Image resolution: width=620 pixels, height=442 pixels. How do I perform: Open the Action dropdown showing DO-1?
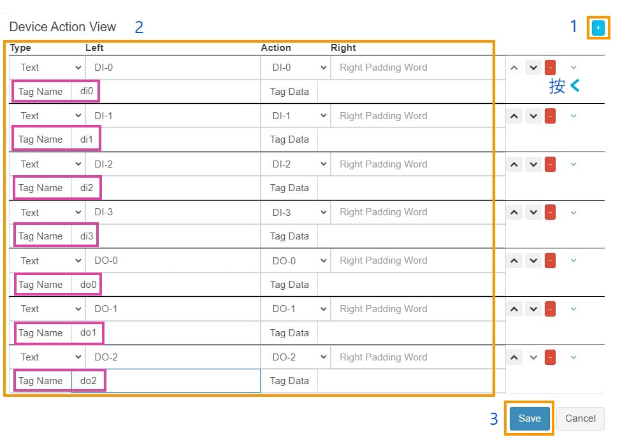click(x=295, y=309)
